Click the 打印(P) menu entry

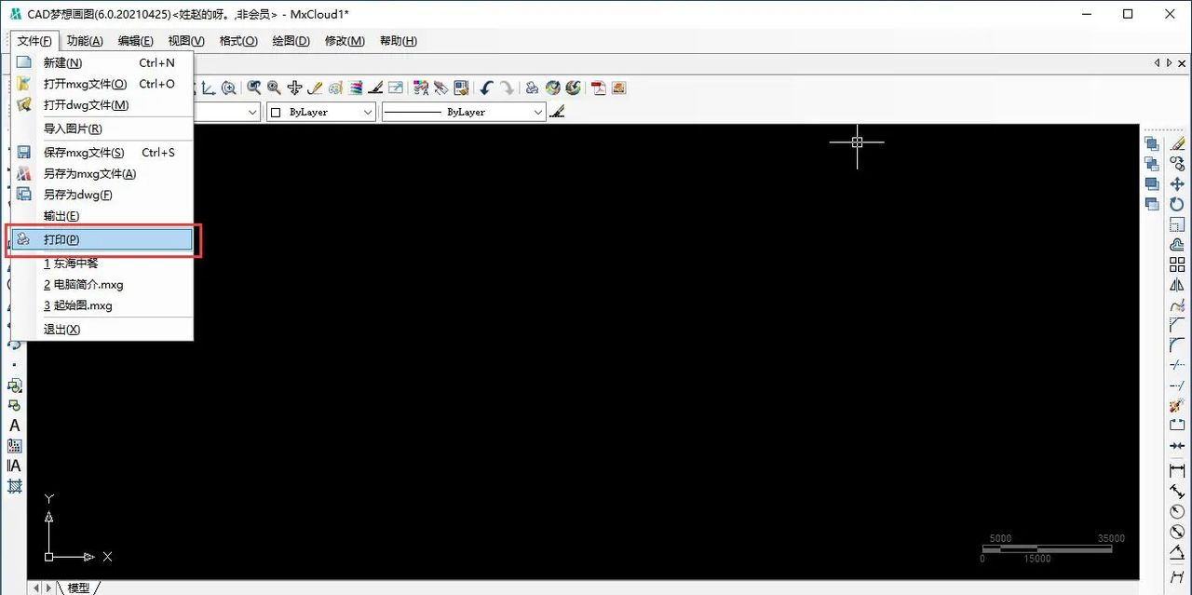coord(102,239)
